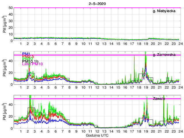The height and width of the screenshot is (138, 184).
Task: Click the "40" y-axis tick on middle panel
Action: pyautogui.click(x=9, y=61)
